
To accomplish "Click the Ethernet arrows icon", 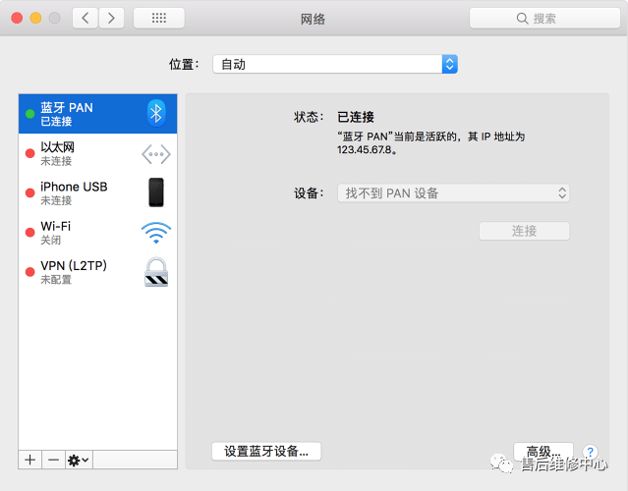I will 156,154.
